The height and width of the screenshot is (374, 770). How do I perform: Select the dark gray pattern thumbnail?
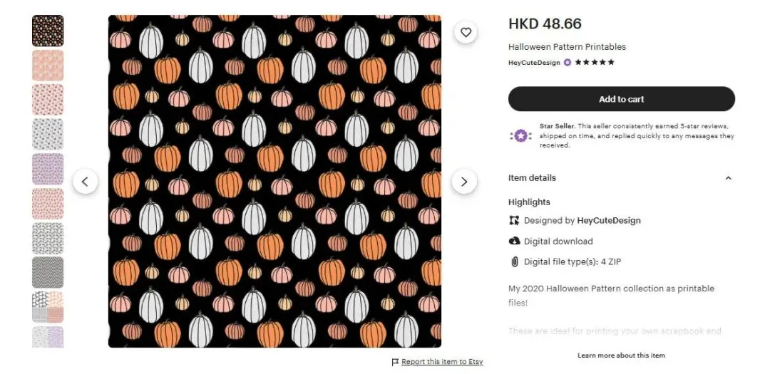(48, 273)
